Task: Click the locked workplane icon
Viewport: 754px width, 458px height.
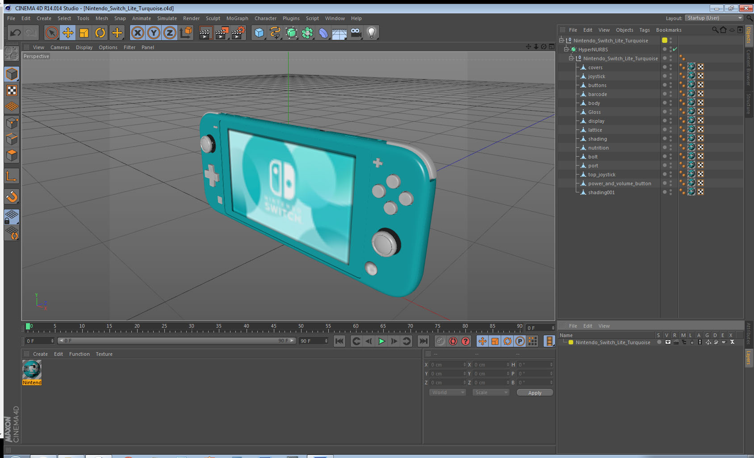Action: click(x=12, y=217)
